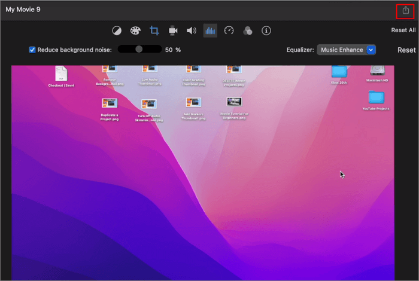This screenshot has width=419, height=281.
Task: Select the Cropping tool
Action: tap(154, 30)
